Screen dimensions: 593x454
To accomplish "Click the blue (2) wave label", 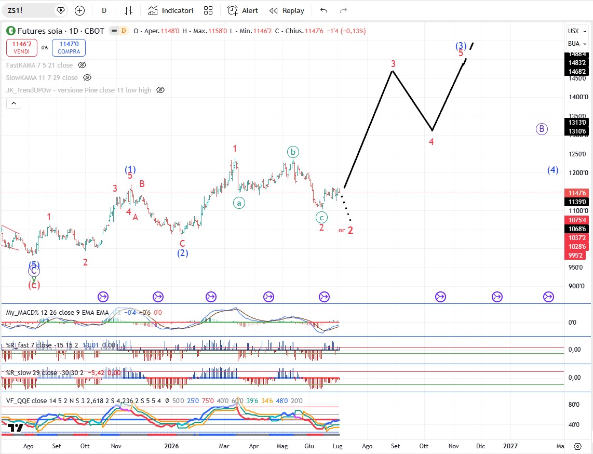I will 183,253.
